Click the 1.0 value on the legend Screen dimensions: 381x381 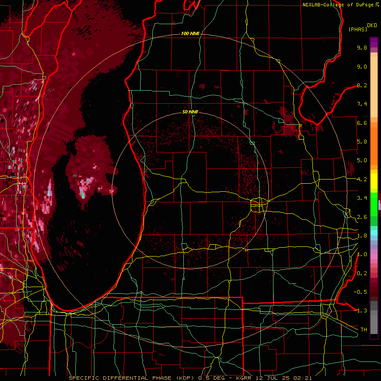(x=362, y=254)
